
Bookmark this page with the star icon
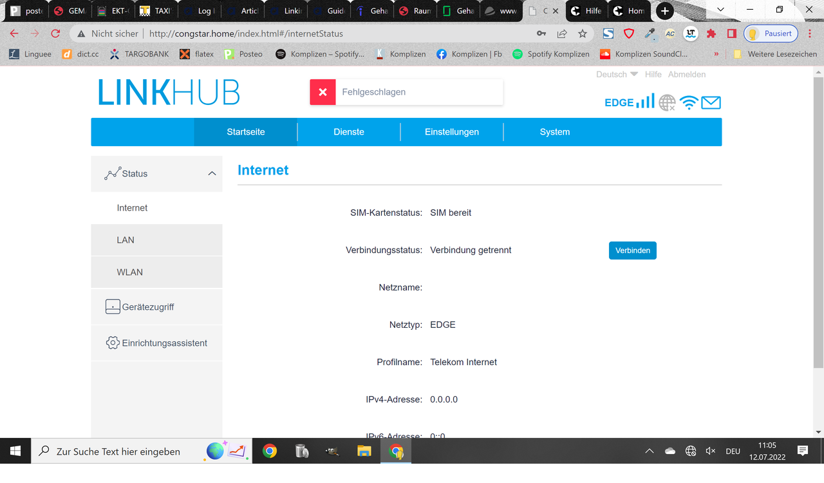[583, 33]
